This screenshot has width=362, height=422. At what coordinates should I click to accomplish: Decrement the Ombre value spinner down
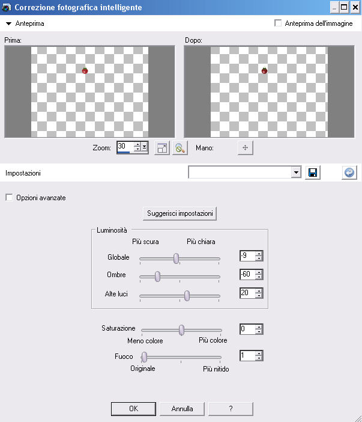pos(259,277)
